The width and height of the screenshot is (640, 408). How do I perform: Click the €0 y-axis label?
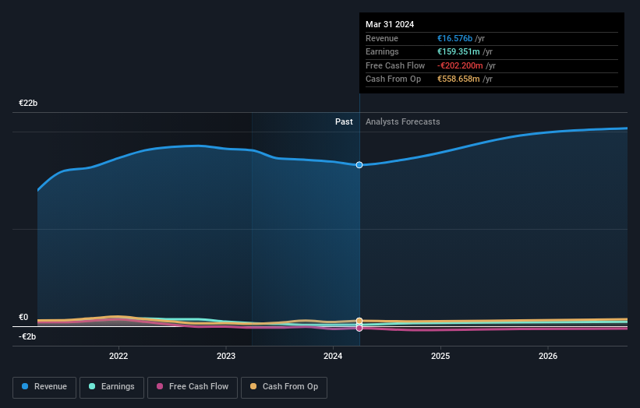click(x=23, y=317)
